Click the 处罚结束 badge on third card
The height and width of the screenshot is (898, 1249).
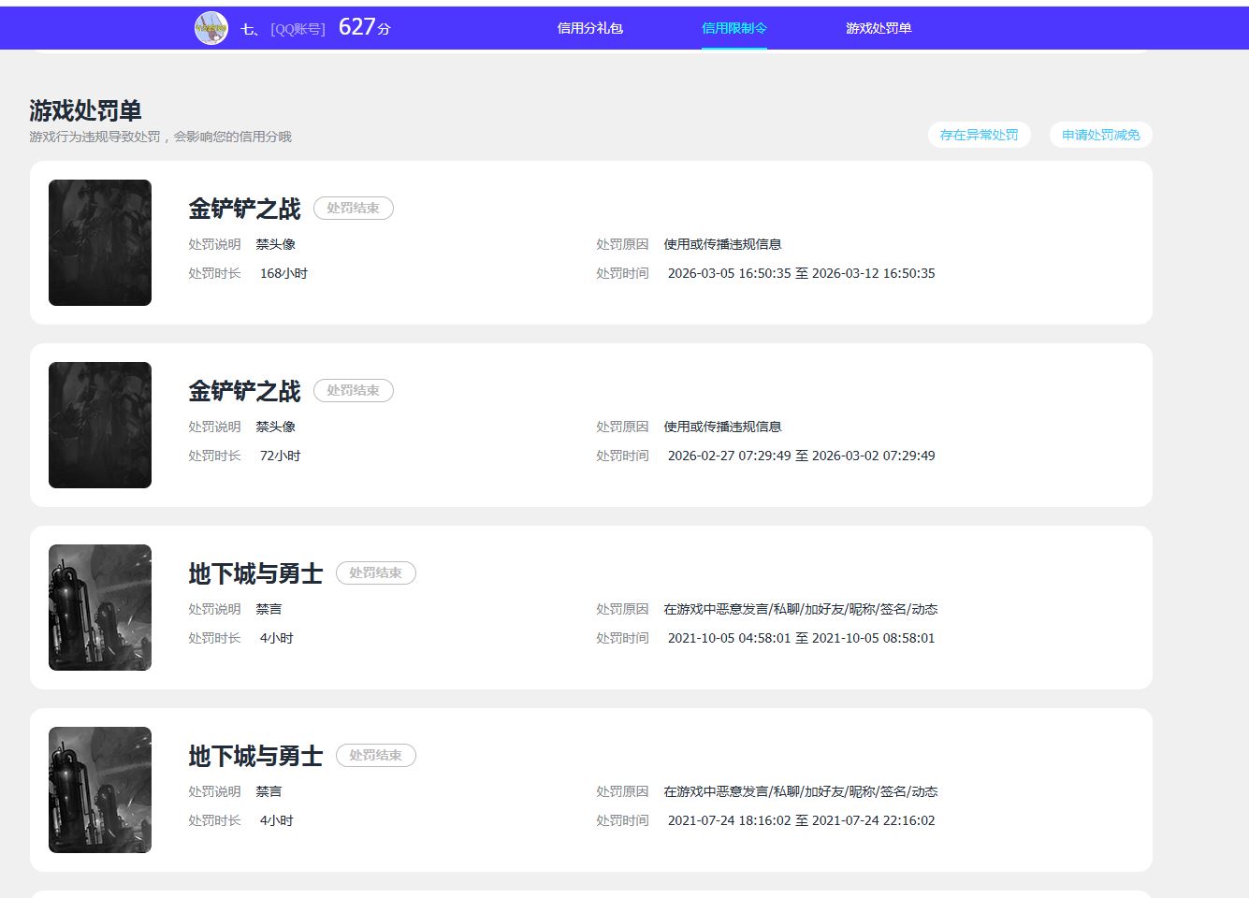click(x=375, y=572)
